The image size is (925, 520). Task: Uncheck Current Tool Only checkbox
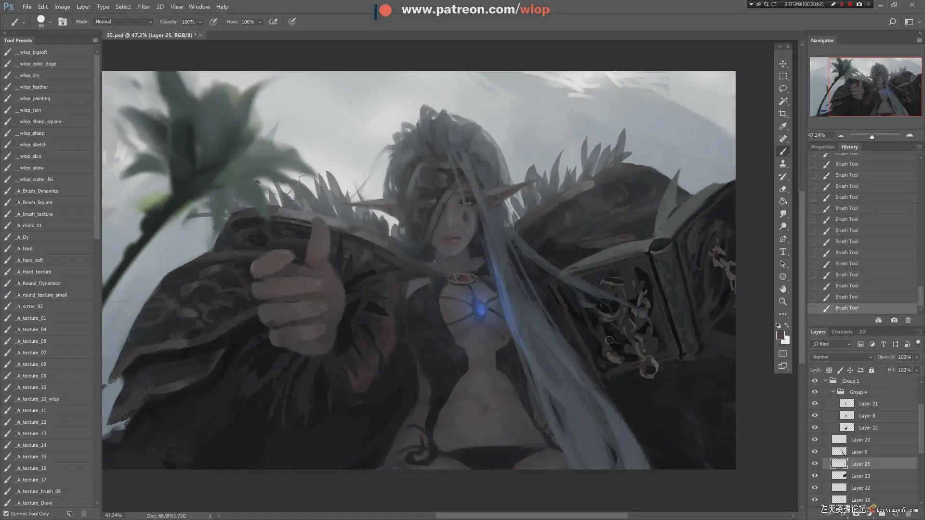tap(6, 514)
